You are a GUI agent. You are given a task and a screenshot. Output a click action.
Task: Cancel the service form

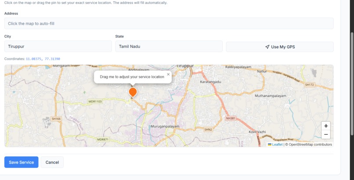coord(52,162)
